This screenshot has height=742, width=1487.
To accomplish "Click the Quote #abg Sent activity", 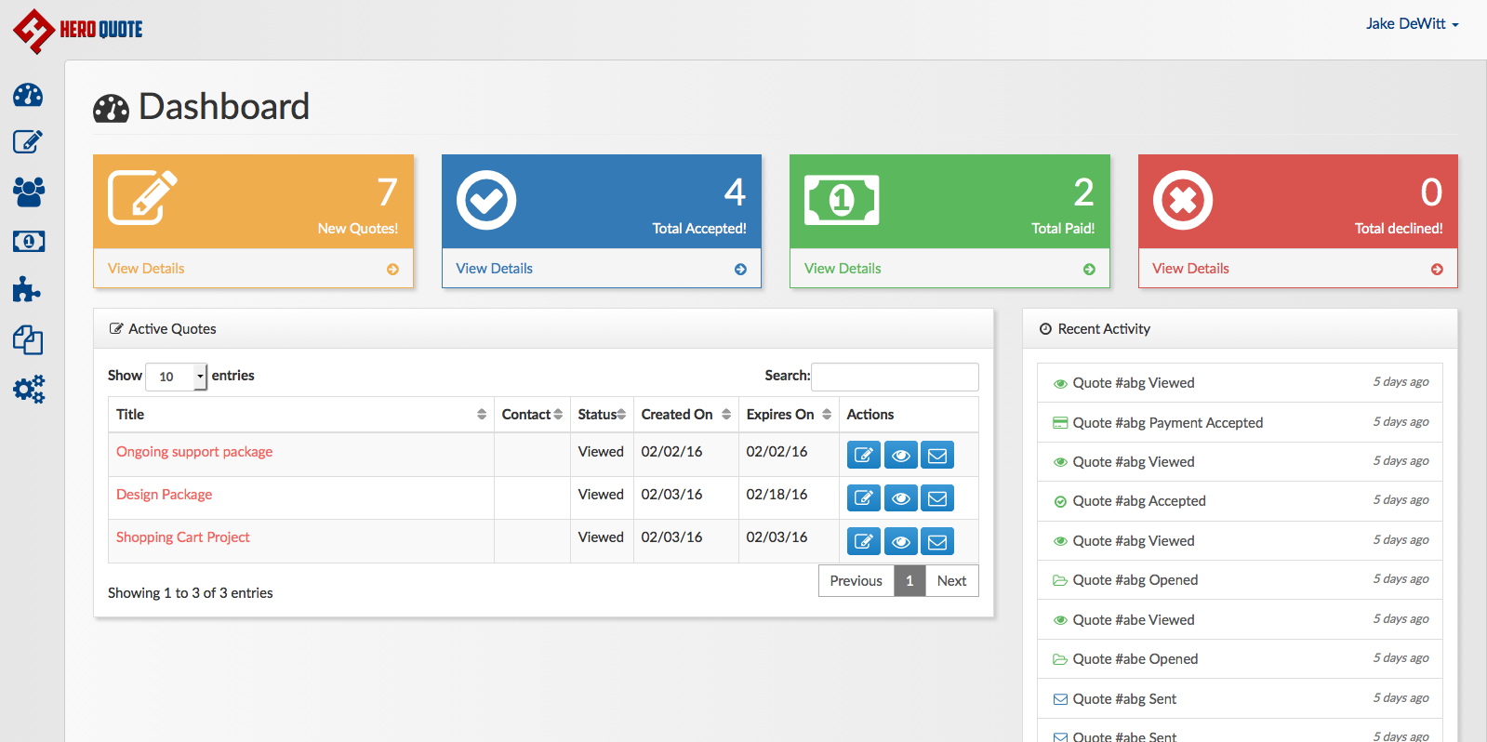I will click(x=1240, y=699).
